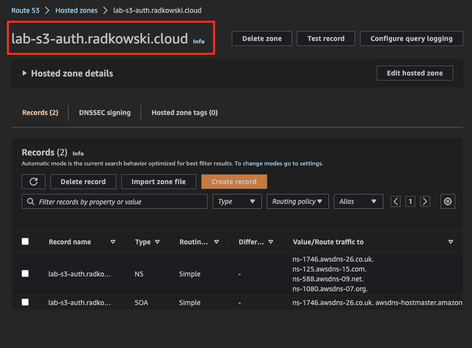
Task: Go to the next page arrow
Action: [425, 201]
